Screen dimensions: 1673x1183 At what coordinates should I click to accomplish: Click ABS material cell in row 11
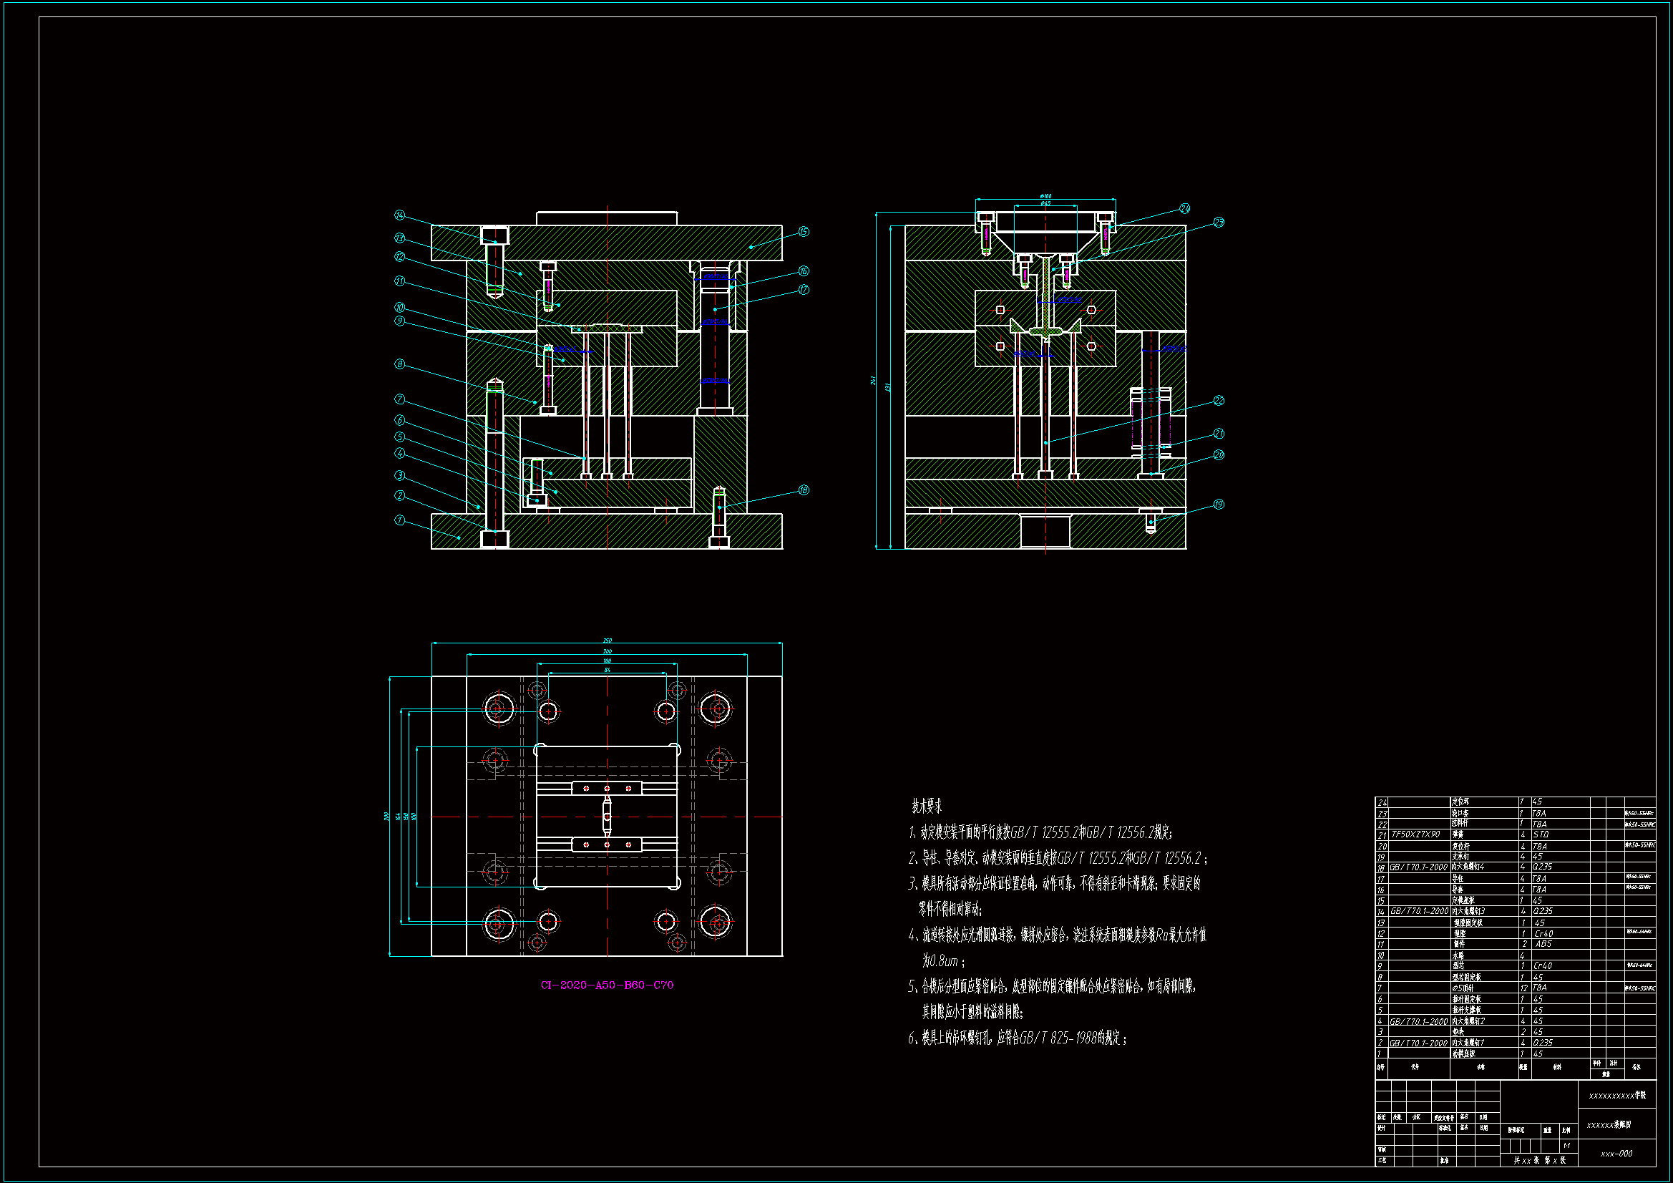coord(1543,944)
